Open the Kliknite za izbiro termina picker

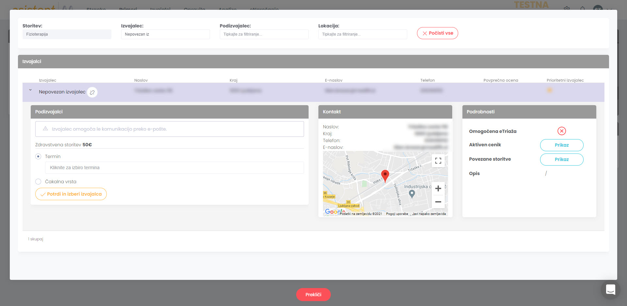[x=174, y=168]
